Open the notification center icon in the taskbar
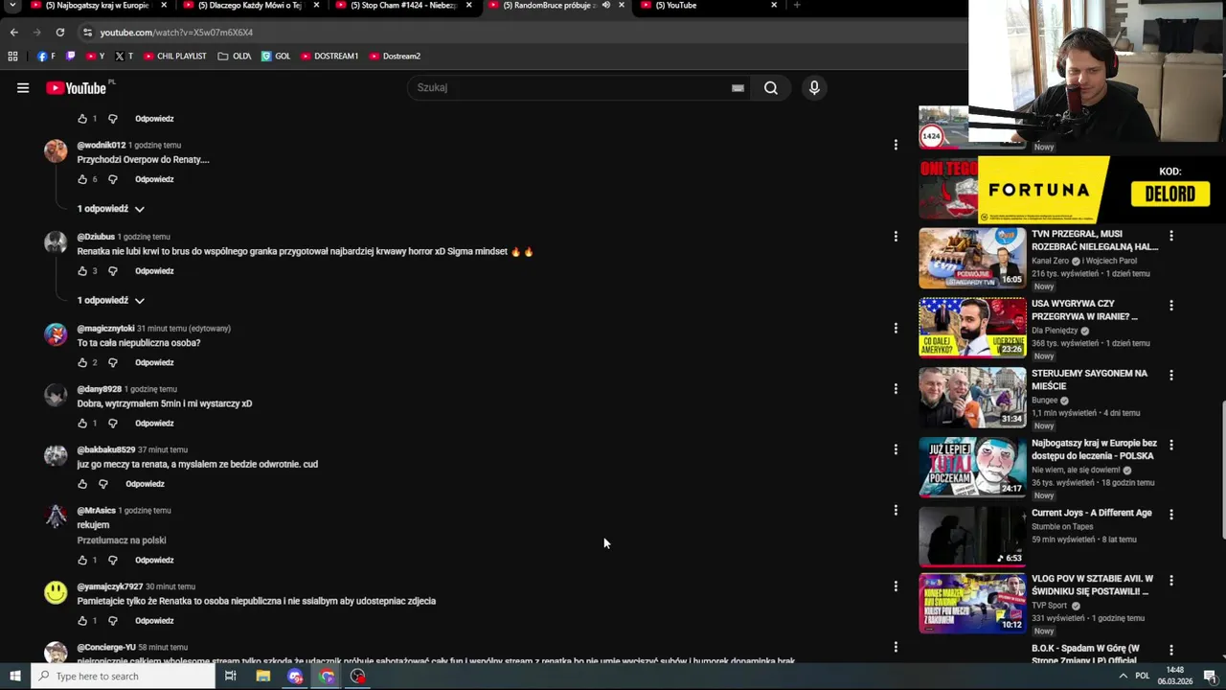 1211,677
